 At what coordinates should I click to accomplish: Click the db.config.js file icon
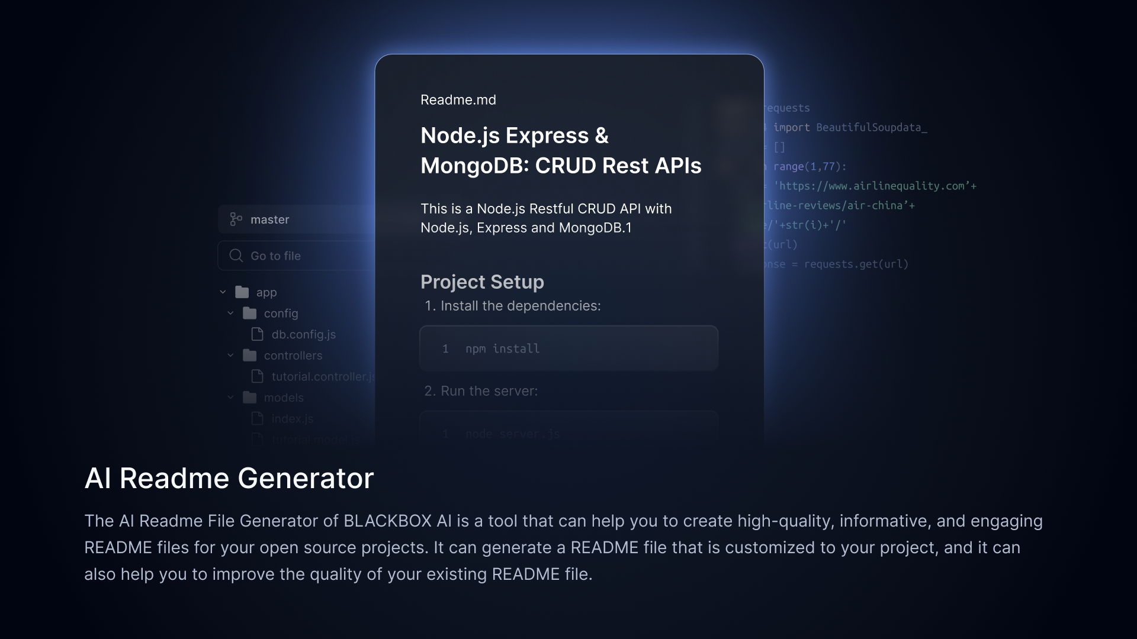(258, 334)
